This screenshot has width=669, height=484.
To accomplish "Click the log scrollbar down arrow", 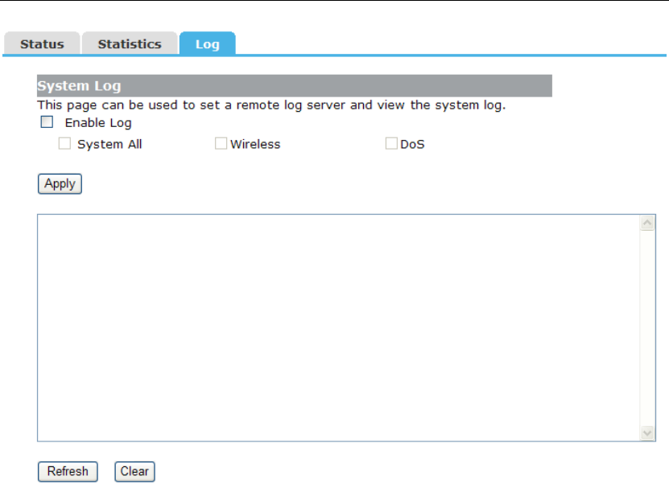I will pyautogui.click(x=647, y=433).
